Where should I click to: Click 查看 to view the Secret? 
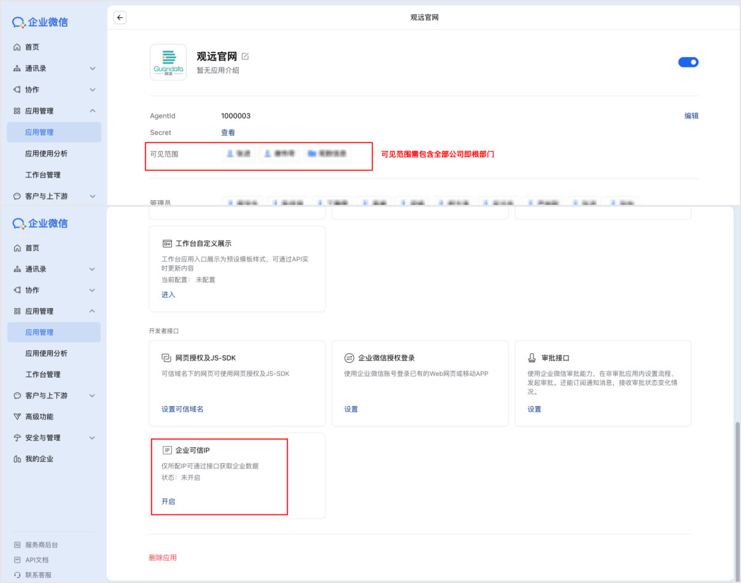pos(228,132)
